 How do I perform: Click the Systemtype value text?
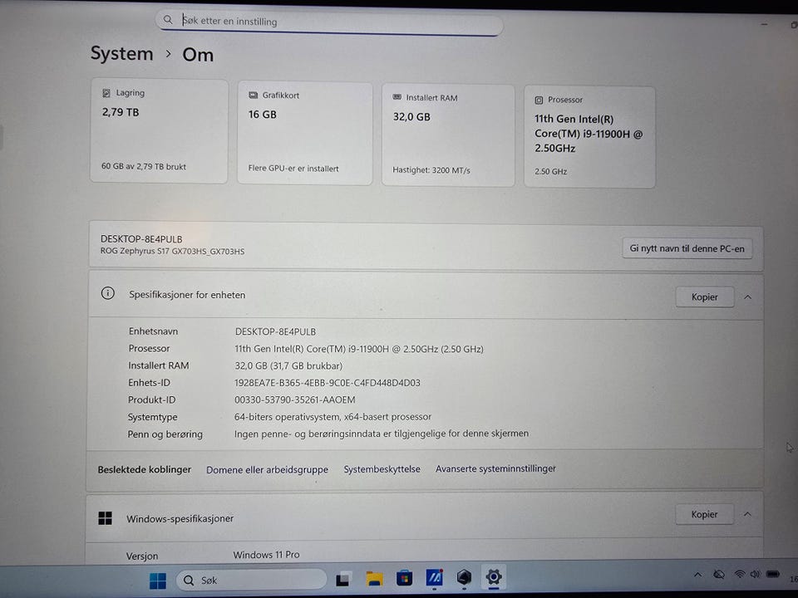tap(332, 416)
